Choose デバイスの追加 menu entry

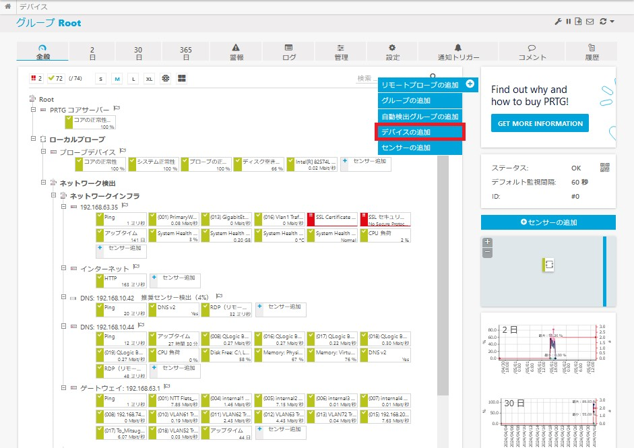tap(420, 132)
